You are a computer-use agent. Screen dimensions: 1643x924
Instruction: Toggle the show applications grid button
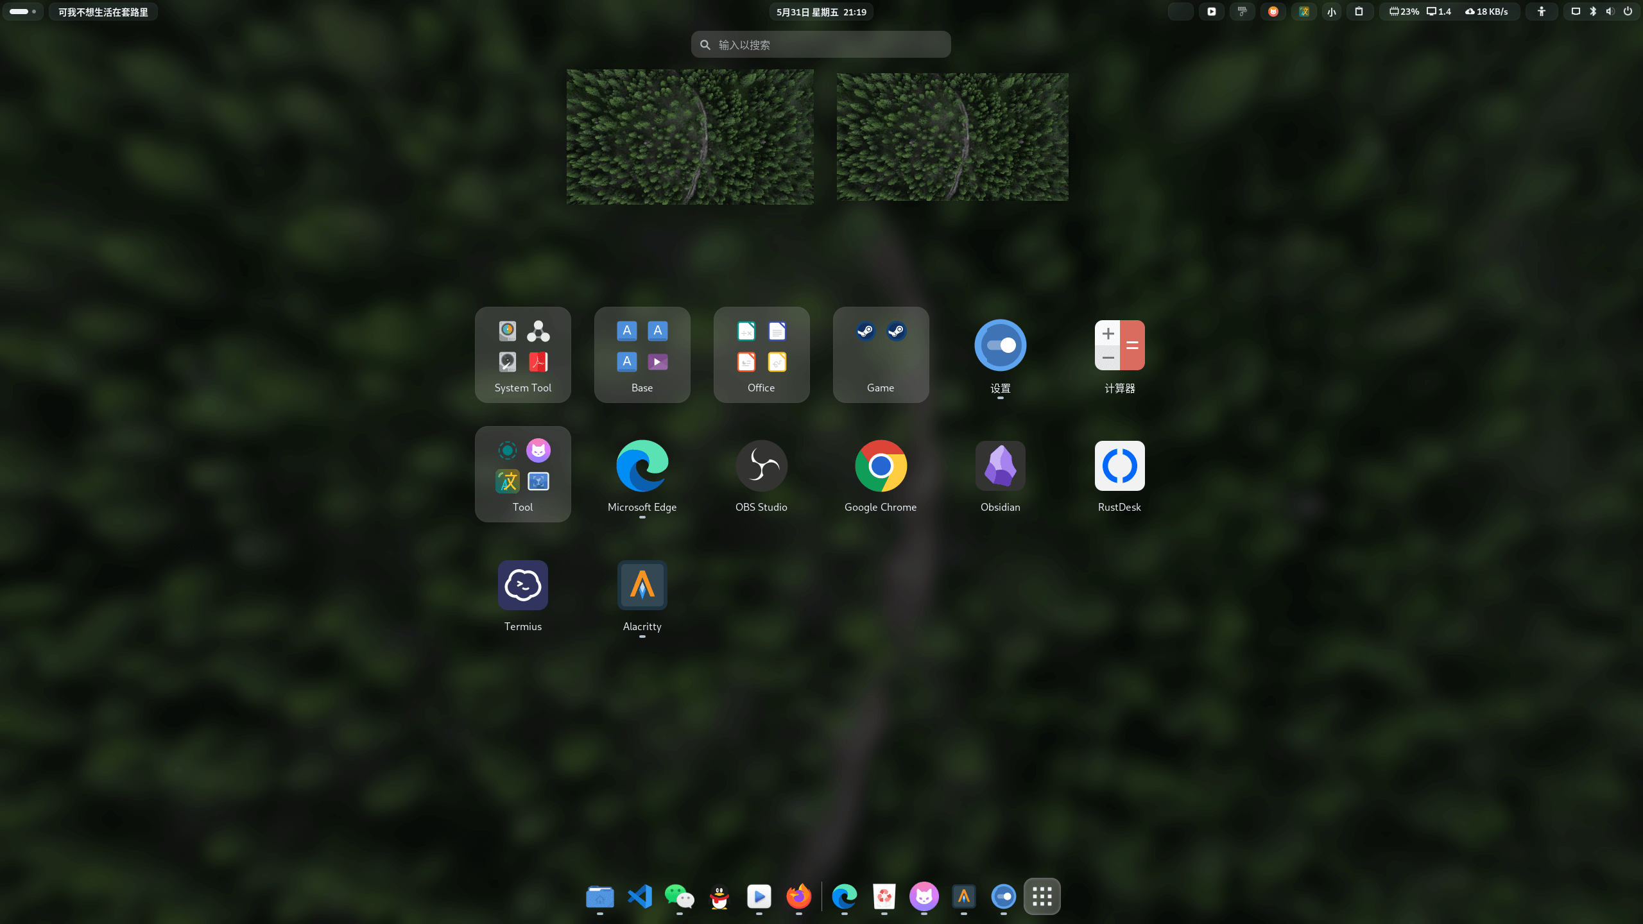tap(1042, 896)
